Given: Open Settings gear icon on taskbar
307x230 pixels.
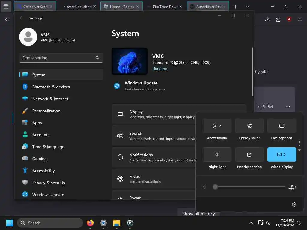Looking at the screenshot, I should coord(103,223).
